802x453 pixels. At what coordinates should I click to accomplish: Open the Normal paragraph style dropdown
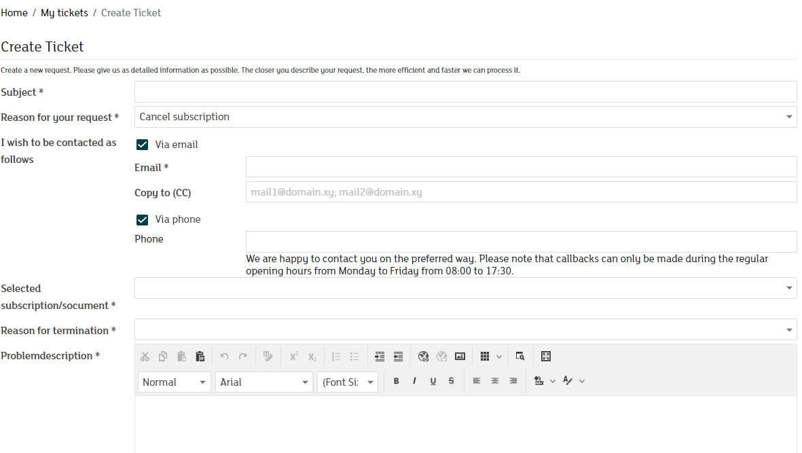point(175,382)
